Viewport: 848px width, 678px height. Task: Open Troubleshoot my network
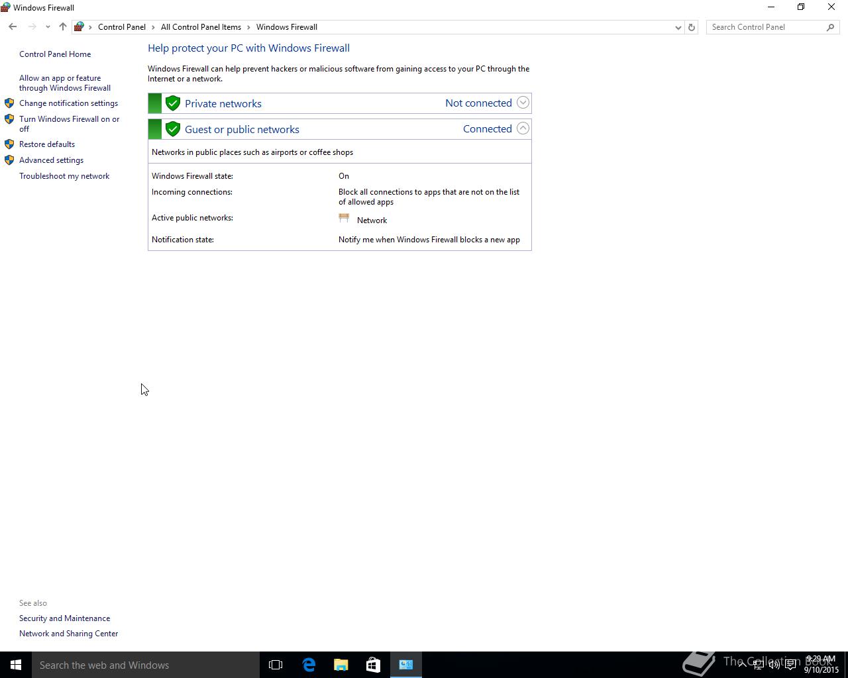pos(64,176)
